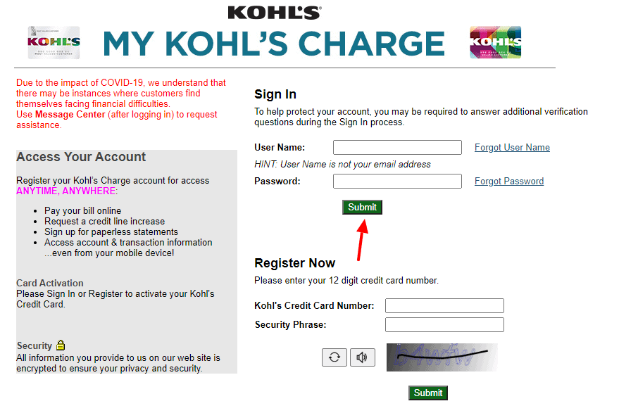
Task: Focus the Kohl's Credit Card Number field
Action: 444,305
